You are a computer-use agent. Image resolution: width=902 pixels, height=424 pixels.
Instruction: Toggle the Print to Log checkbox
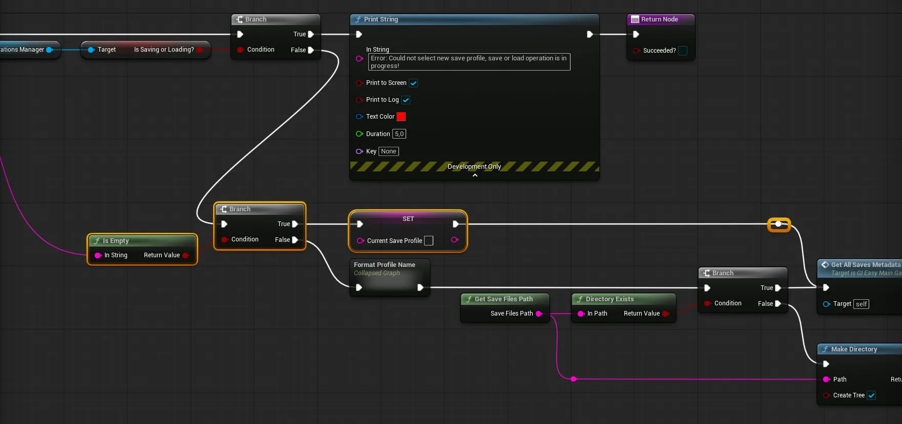[406, 100]
